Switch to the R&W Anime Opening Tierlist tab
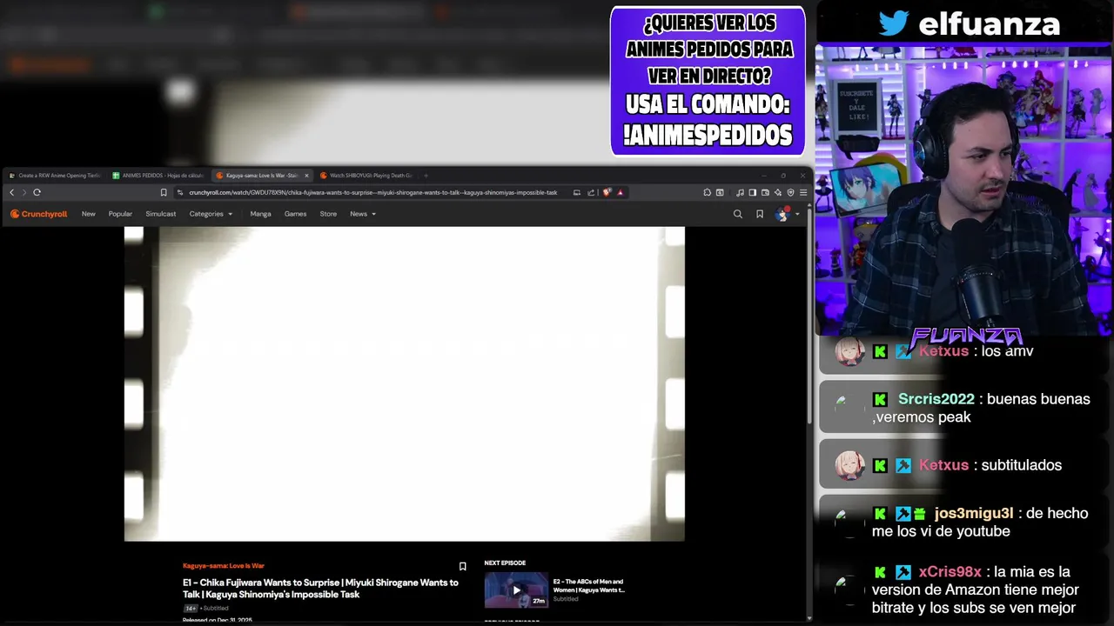The image size is (1114, 626). [x=55, y=176]
